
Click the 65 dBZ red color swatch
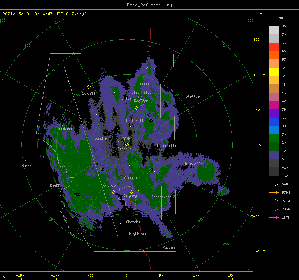[274, 47]
